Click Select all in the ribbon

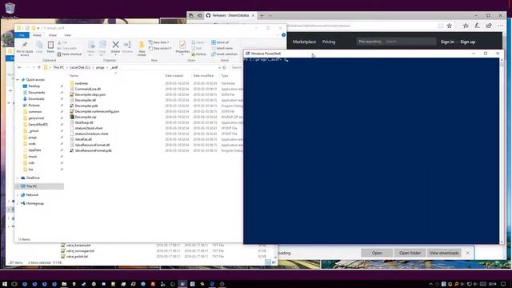click(220, 42)
